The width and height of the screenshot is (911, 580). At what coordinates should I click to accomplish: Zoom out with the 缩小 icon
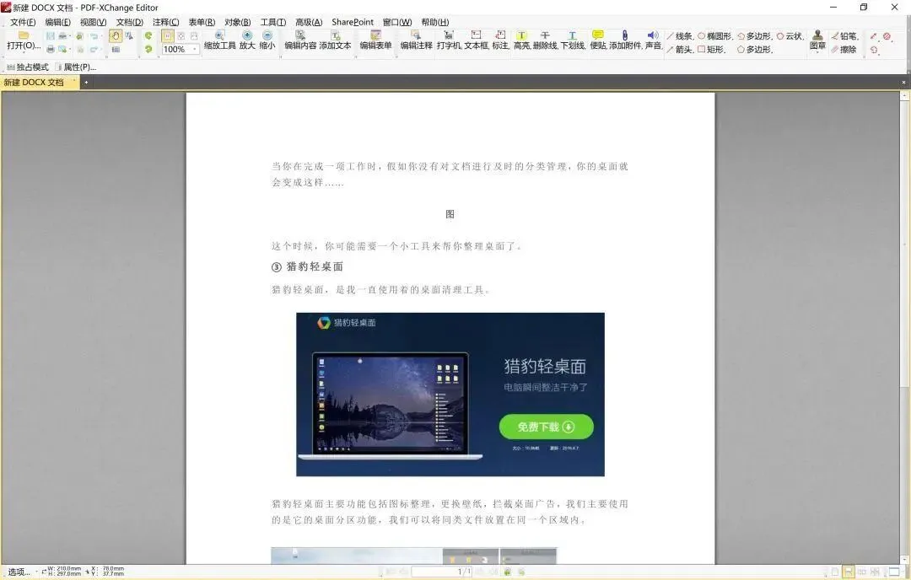pyautogui.click(x=267, y=40)
